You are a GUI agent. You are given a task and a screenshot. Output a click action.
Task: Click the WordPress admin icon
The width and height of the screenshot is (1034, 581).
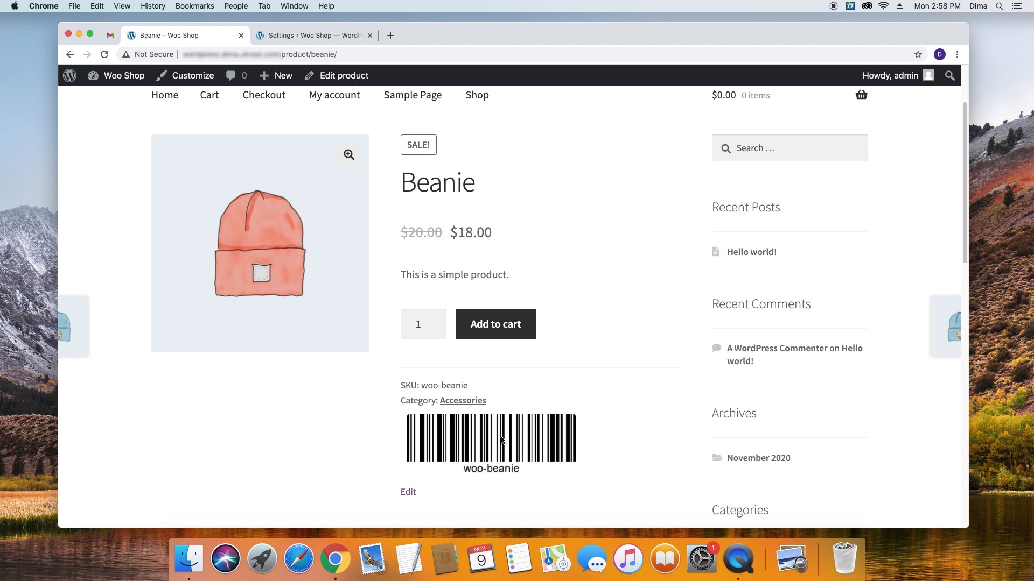tap(69, 76)
